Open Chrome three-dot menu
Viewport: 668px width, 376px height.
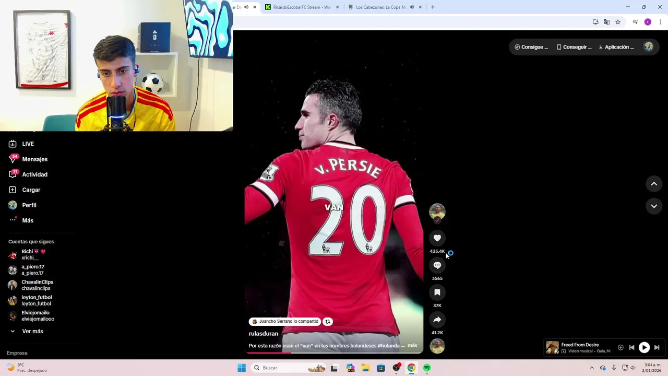coord(661,22)
